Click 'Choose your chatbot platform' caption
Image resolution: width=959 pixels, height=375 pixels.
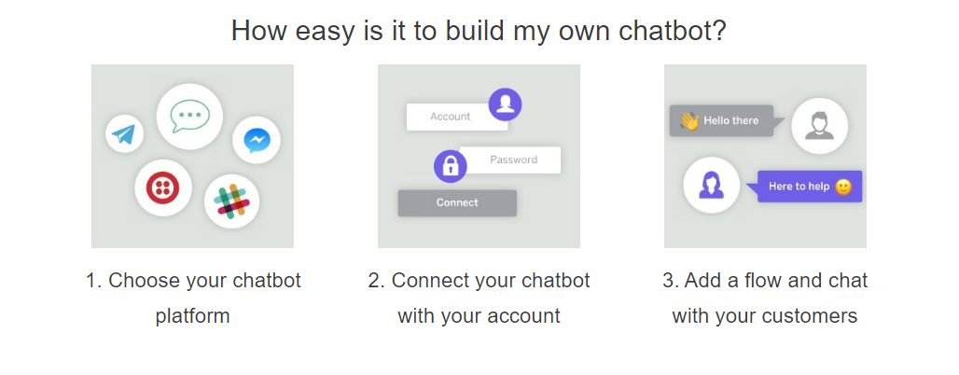[x=193, y=299]
